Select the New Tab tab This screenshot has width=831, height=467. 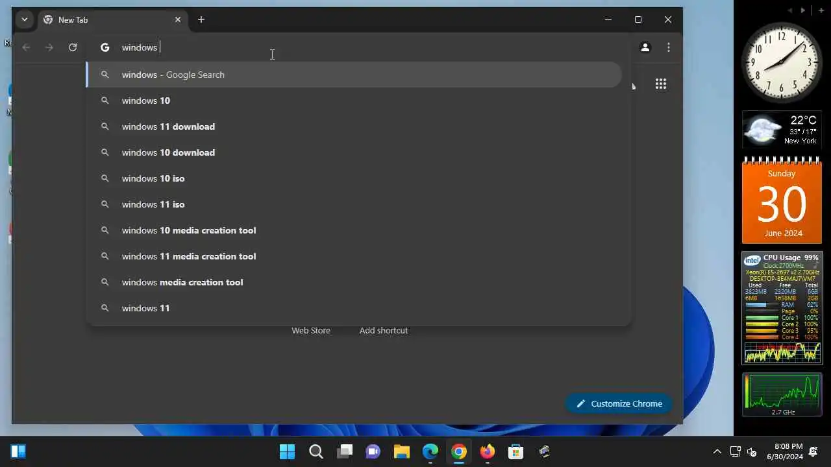click(x=113, y=19)
